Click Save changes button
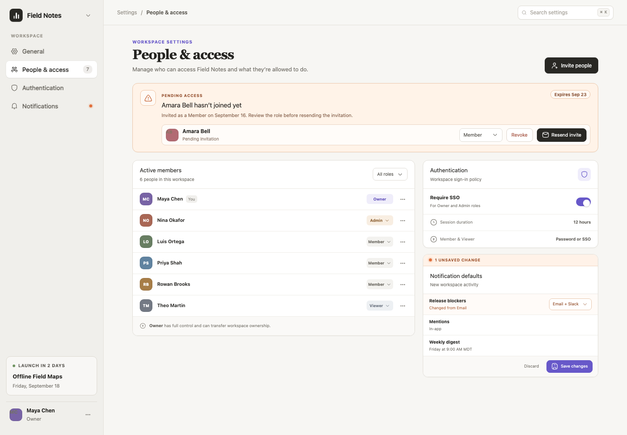This screenshot has width=627, height=435. [x=570, y=366]
